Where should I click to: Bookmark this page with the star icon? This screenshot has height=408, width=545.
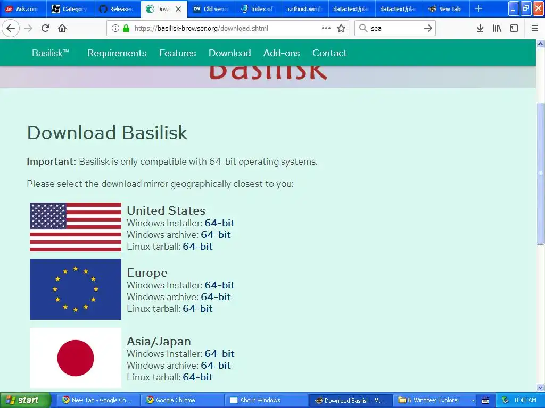(x=341, y=28)
